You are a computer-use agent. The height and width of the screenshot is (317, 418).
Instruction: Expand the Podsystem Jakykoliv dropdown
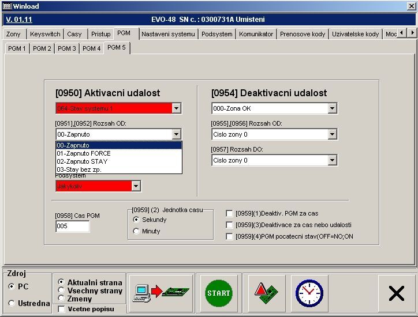tap(136, 186)
